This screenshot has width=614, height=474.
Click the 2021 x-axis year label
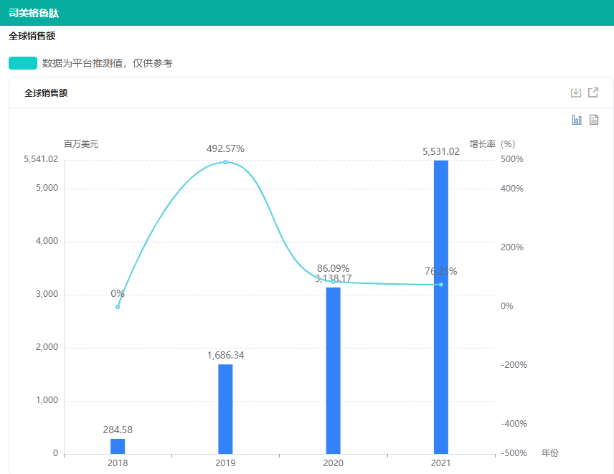440,464
